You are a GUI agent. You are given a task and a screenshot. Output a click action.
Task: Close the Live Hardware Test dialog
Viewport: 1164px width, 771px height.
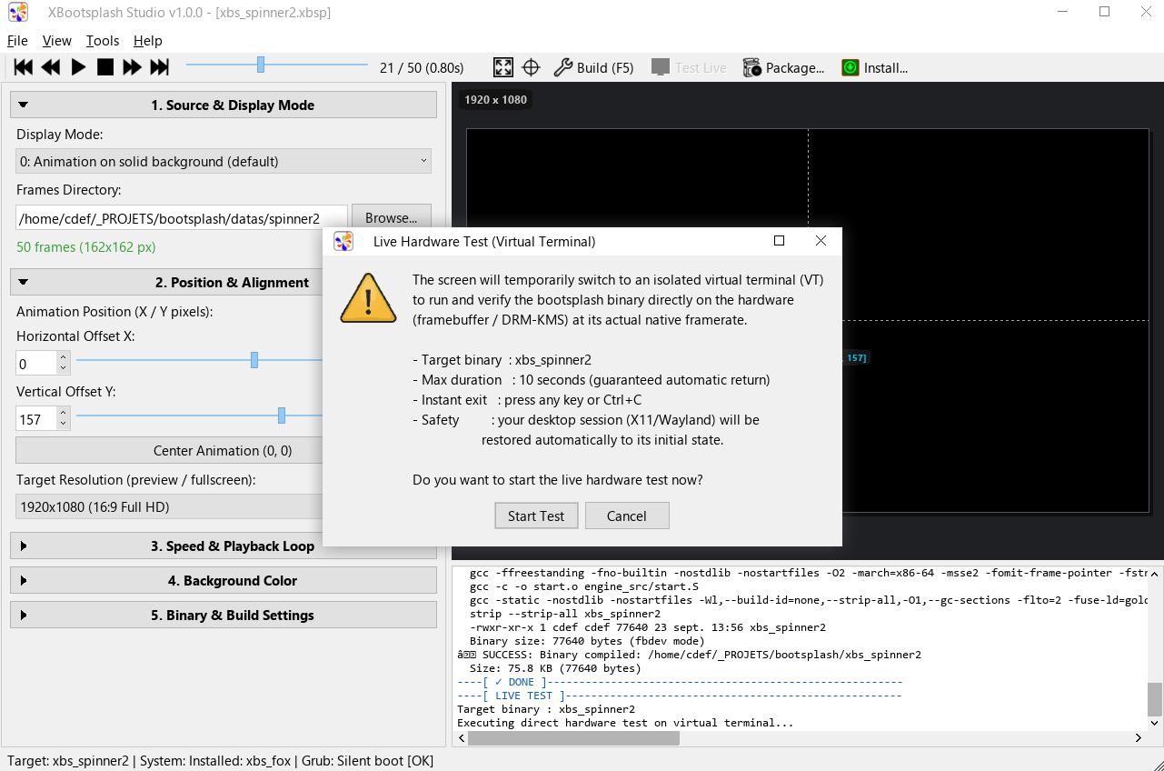[821, 241]
